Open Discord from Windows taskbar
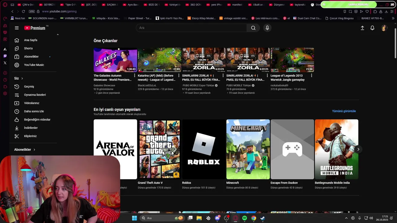The width and height of the screenshot is (397, 223). (217, 218)
